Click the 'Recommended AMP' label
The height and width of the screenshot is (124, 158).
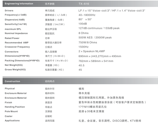[x=17, y=43]
